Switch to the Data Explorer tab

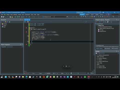tap(107, 48)
